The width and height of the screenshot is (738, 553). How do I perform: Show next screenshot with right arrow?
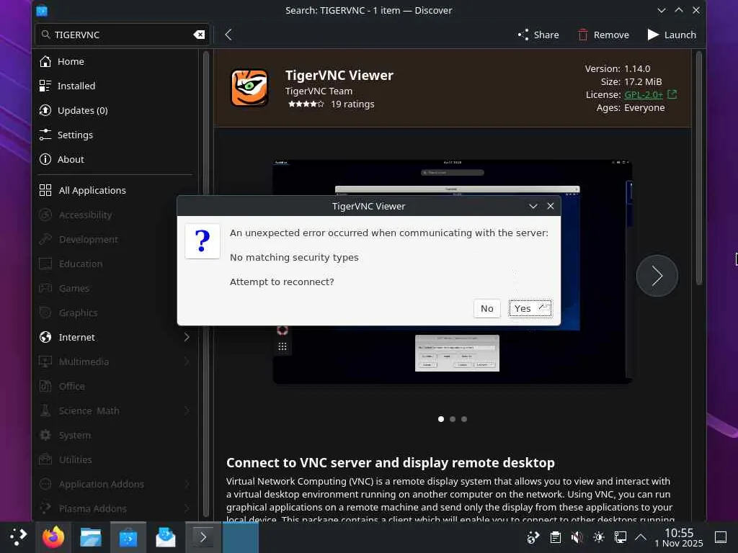tap(657, 276)
